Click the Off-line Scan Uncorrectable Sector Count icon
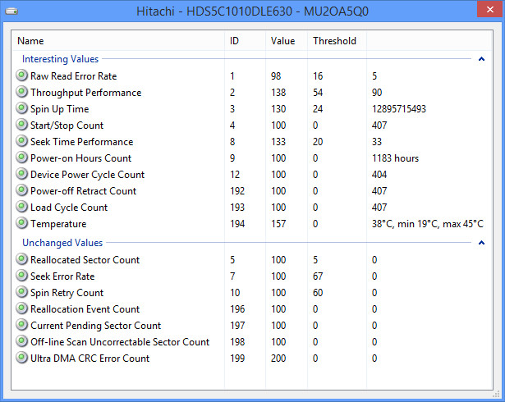 (21, 341)
